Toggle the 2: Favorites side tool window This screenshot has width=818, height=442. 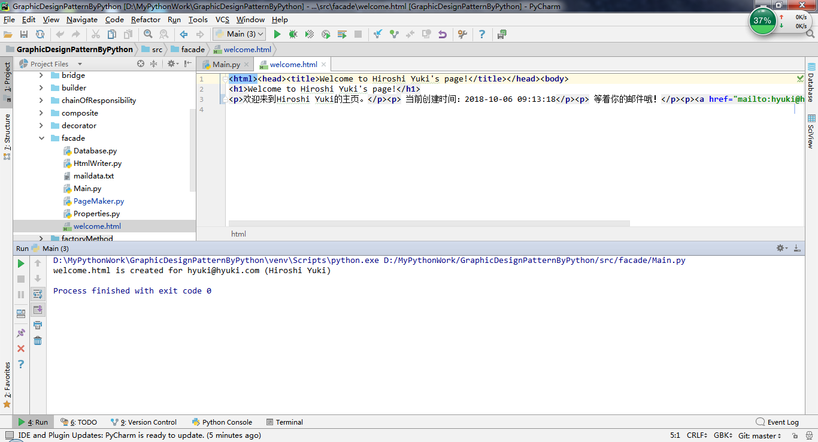(x=7, y=385)
